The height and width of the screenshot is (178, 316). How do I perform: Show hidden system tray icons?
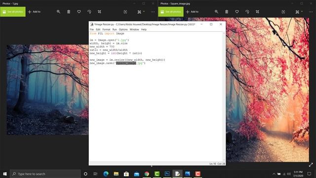(x=274, y=174)
